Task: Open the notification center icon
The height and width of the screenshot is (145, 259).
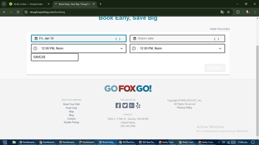Action: click(x=253, y=142)
